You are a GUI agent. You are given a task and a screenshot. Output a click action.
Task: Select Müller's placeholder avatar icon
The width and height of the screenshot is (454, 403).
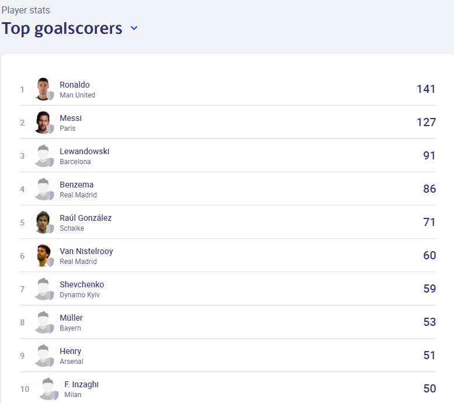[x=43, y=322]
